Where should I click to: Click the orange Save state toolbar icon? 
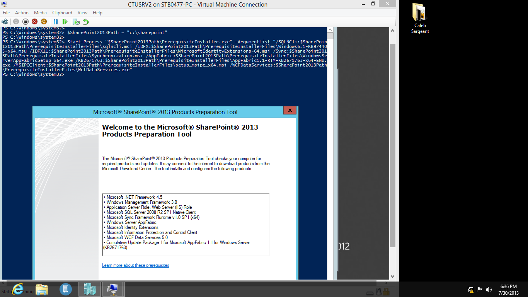[44, 22]
